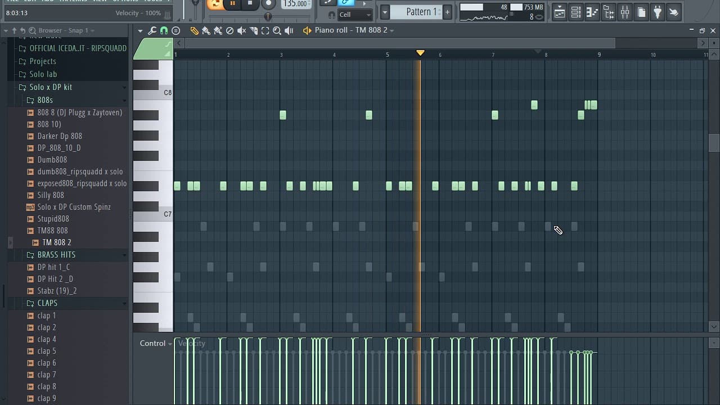Open the Plugin picker plug icon
The height and width of the screenshot is (405, 720).
tap(658, 12)
